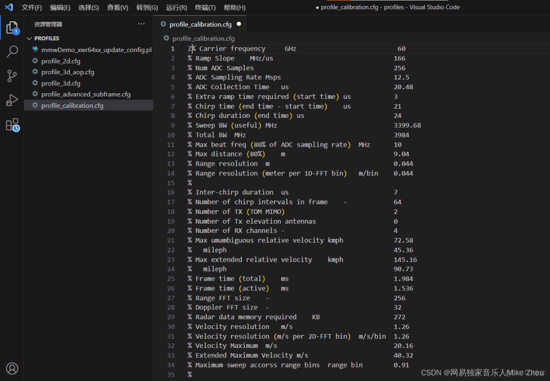
Task: Open profile_2d.cfg in the explorer
Action: click(60, 61)
